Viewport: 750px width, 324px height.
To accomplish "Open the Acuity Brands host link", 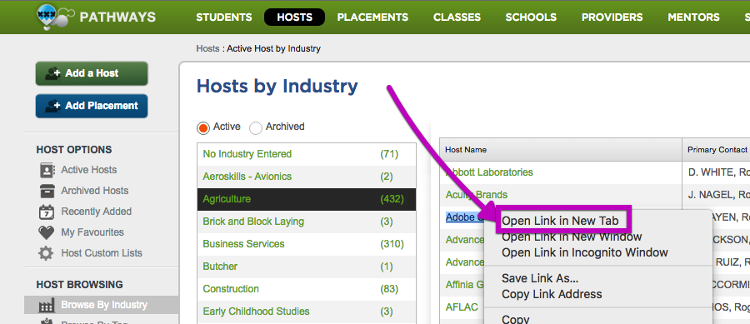I will 477,195.
